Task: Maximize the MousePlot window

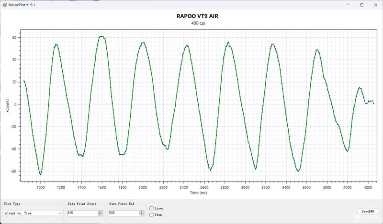Action: tap(362, 5)
